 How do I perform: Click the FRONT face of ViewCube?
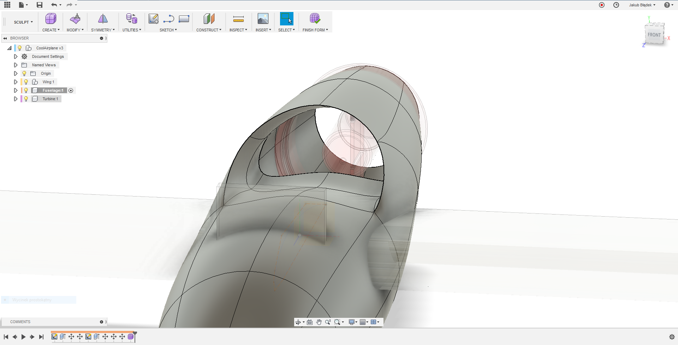(654, 35)
